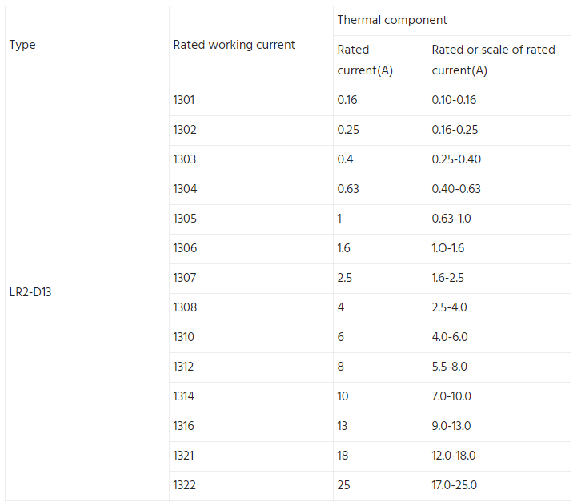The width and height of the screenshot is (573, 502).
Task: Select the 2.5 rated current cell
Action: (380, 279)
